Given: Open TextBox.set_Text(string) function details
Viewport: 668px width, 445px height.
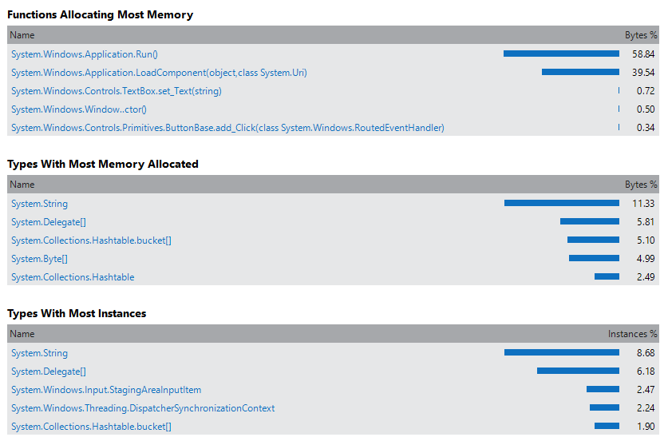Looking at the screenshot, I should [x=117, y=91].
